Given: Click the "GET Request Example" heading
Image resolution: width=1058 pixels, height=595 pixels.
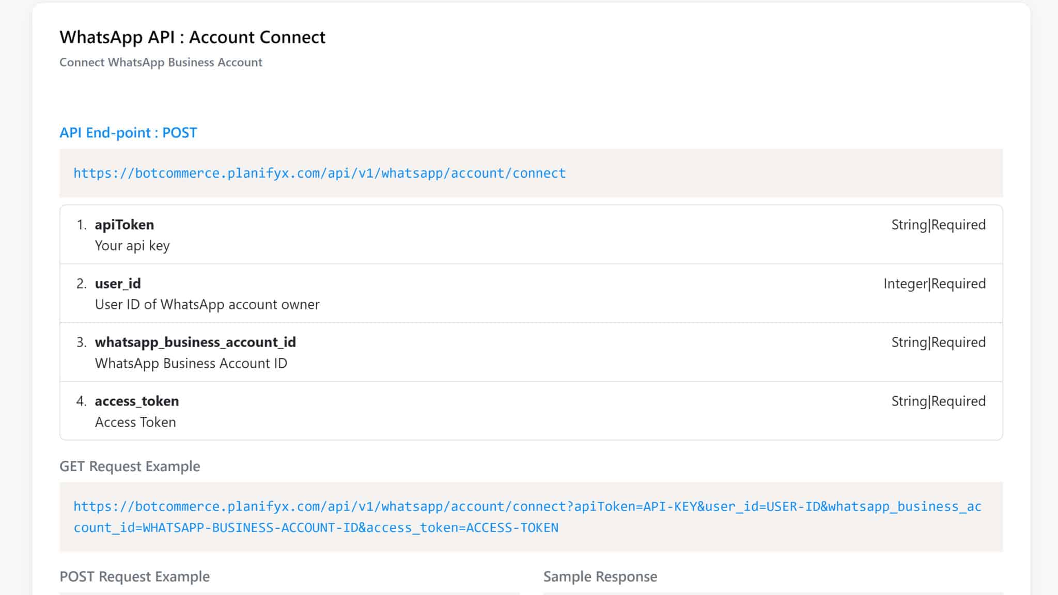Looking at the screenshot, I should (130, 466).
